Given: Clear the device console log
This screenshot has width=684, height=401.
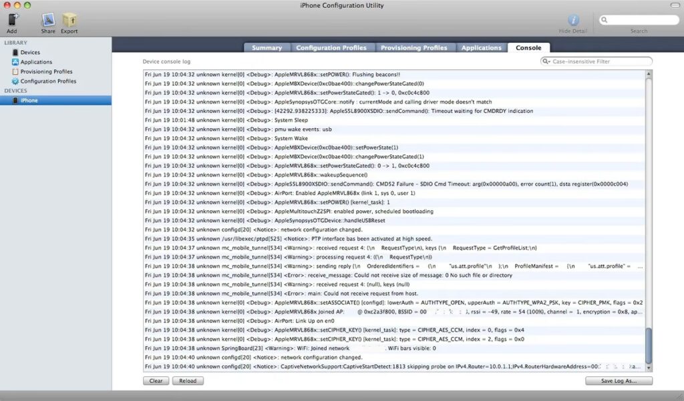Looking at the screenshot, I should click(x=156, y=381).
